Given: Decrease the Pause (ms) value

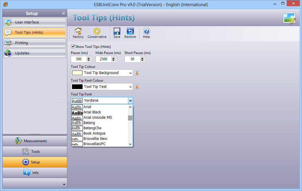Looking at the screenshot, I should (x=89, y=61).
